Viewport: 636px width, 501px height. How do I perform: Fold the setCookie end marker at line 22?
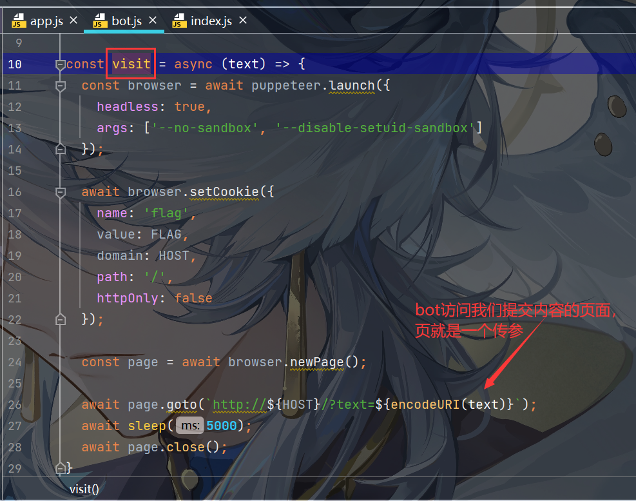click(x=61, y=320)
